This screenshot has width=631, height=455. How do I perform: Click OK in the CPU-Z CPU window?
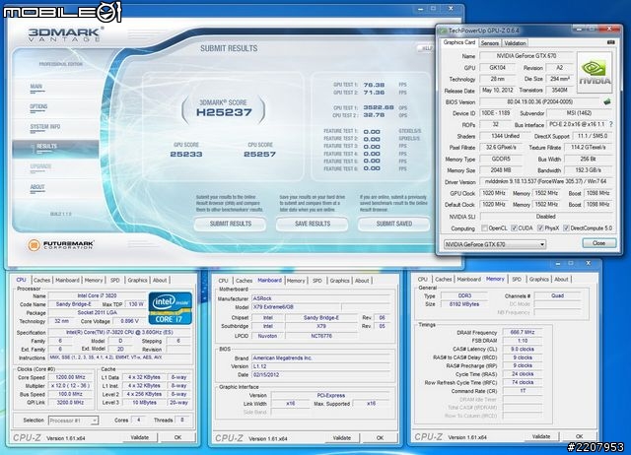tap(177, 437)
